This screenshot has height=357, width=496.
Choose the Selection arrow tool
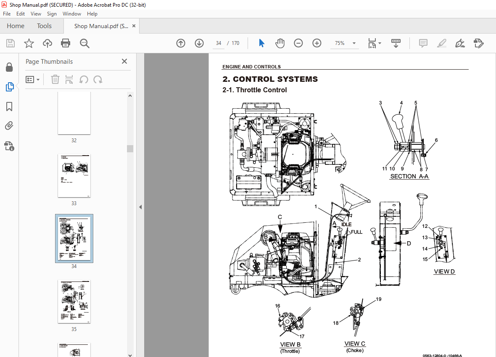pos(261,43)
